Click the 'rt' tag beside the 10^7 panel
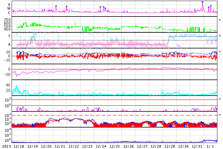Screen dimensions: 223x149 pos(219,99)
